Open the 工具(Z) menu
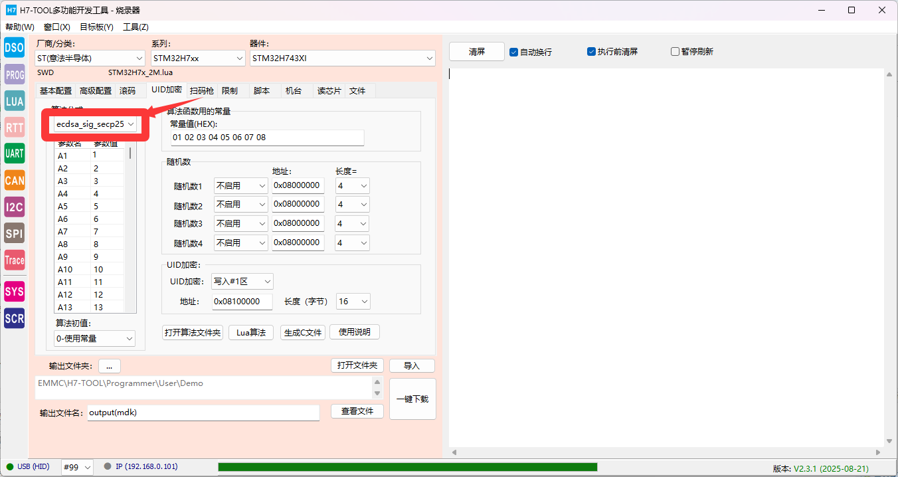Image resolution: width=898 pixels, height=477 pixels. tap(135, 27)
